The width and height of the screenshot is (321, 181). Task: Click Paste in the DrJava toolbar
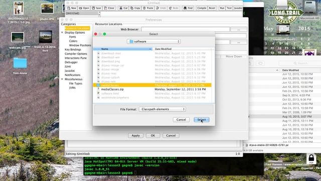148,8
